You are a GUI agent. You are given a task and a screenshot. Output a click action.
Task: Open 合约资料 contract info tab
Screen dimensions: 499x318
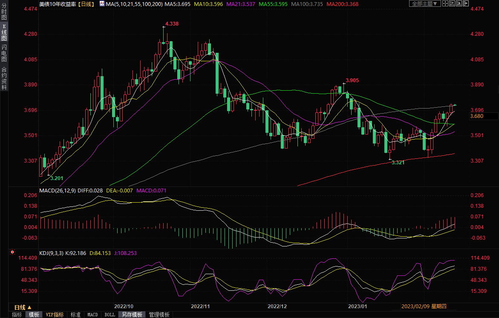coord(4,78)
